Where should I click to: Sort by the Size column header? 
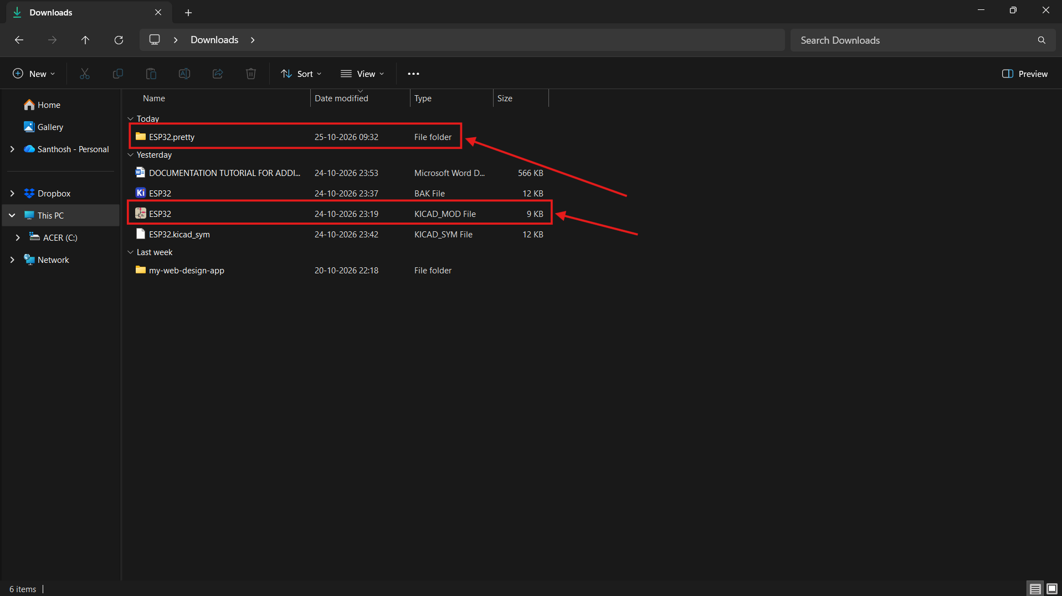[x=521, y=98]
